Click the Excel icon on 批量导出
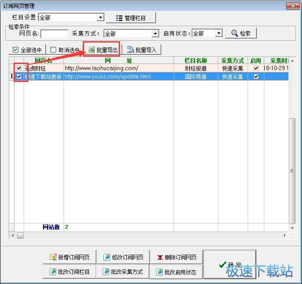302x284 pixels. coord(92,50)
